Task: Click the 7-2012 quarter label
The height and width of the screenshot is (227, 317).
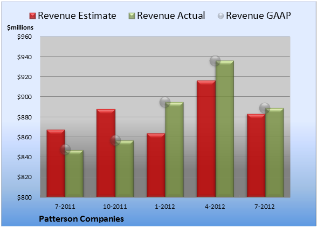Action: coord(265,207)
